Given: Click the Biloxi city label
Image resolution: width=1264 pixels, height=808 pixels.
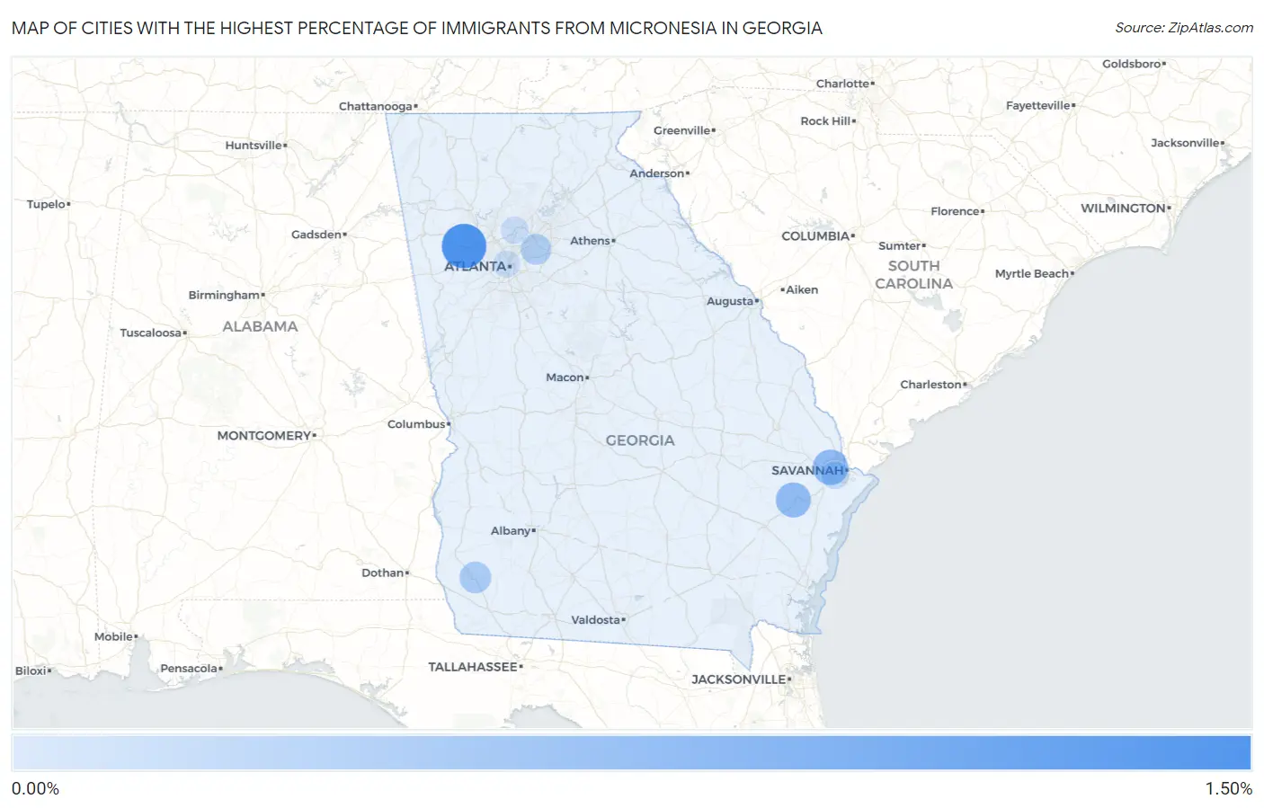Looking at the screenshot, I should pyautogui.click(x=31, y=671).
